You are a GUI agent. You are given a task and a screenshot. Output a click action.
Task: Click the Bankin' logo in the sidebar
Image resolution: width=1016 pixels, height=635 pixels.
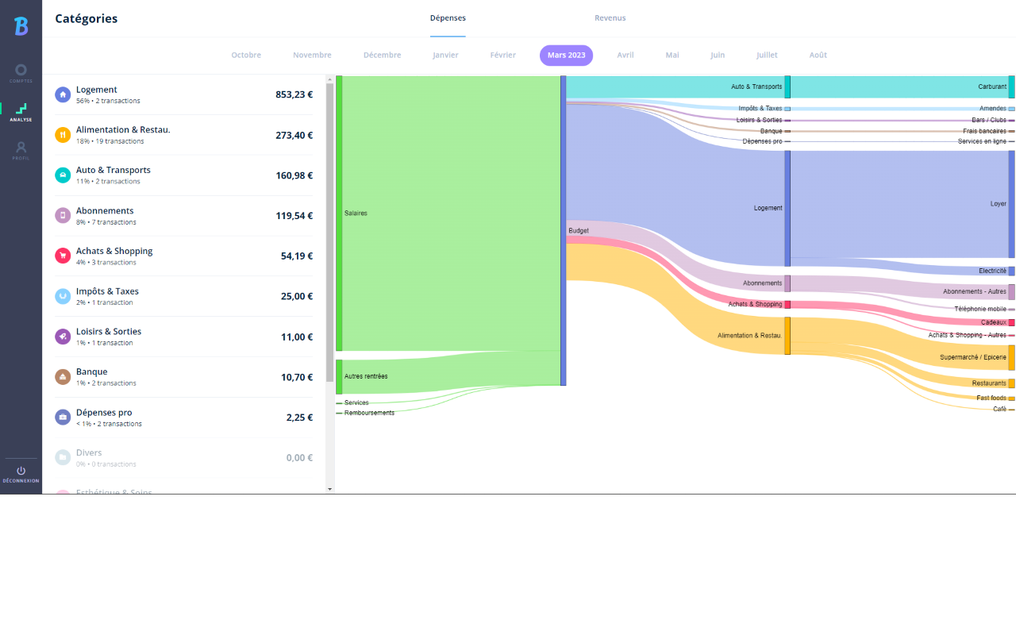21,25
